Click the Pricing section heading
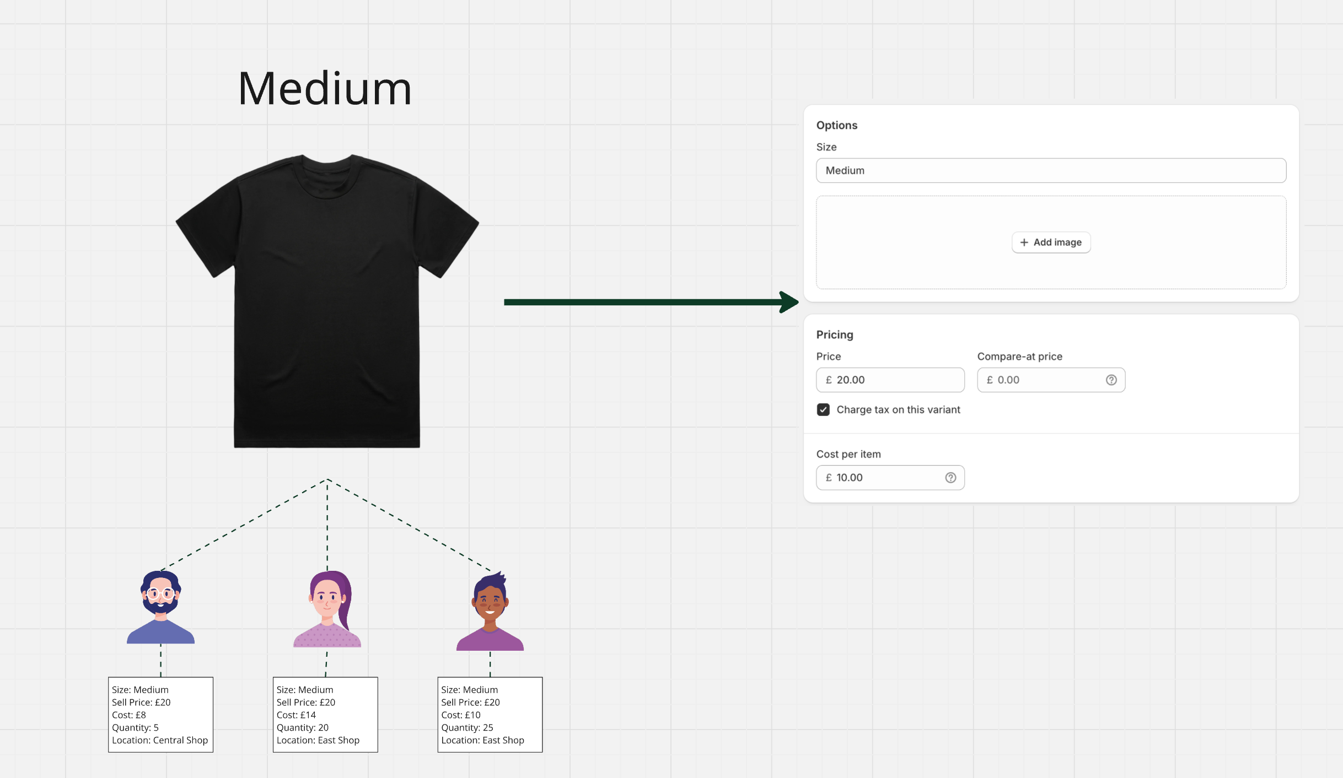The width and height of the screenshot is (1343, 778). pos(834,334)
